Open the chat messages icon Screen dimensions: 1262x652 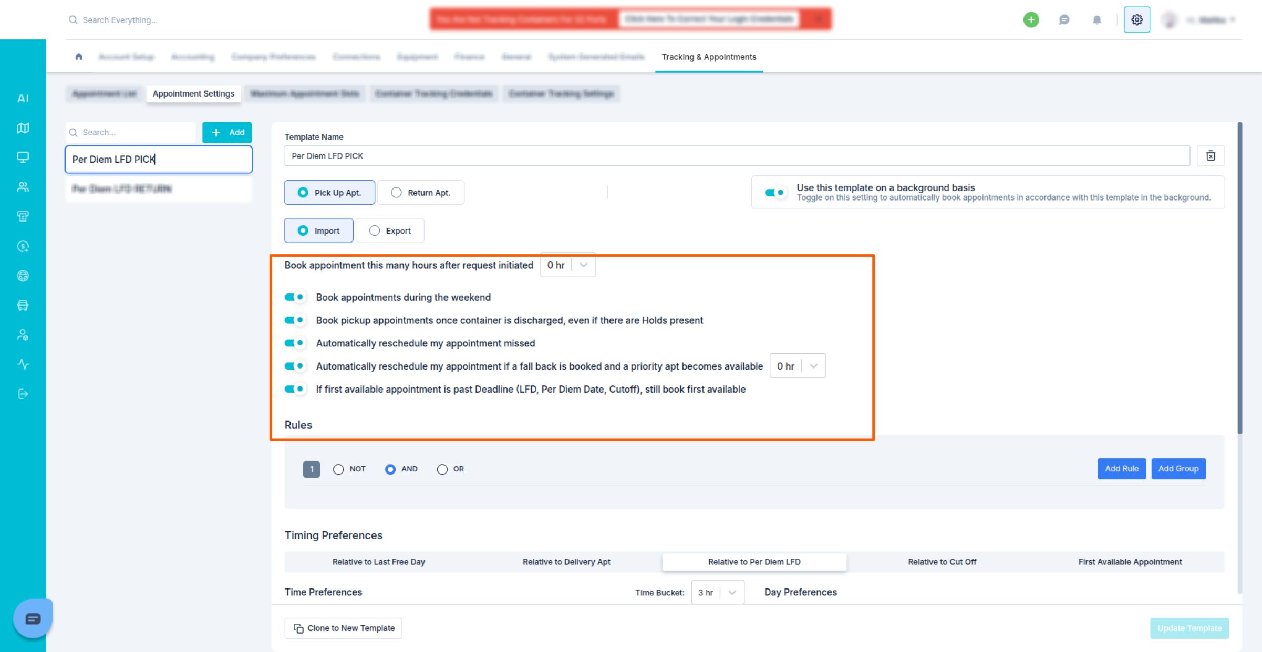point(1064,20)
